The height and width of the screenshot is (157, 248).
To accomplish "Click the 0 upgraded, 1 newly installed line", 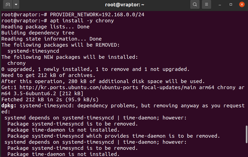I will pos(95,69).
